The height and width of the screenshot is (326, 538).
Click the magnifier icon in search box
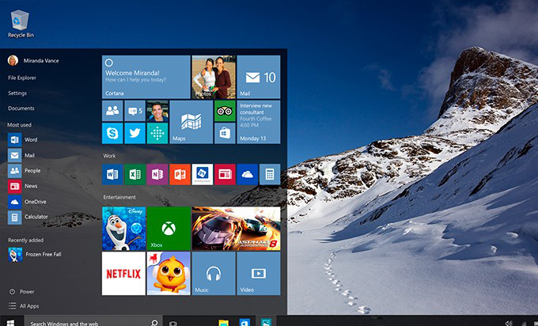(154, 323)
